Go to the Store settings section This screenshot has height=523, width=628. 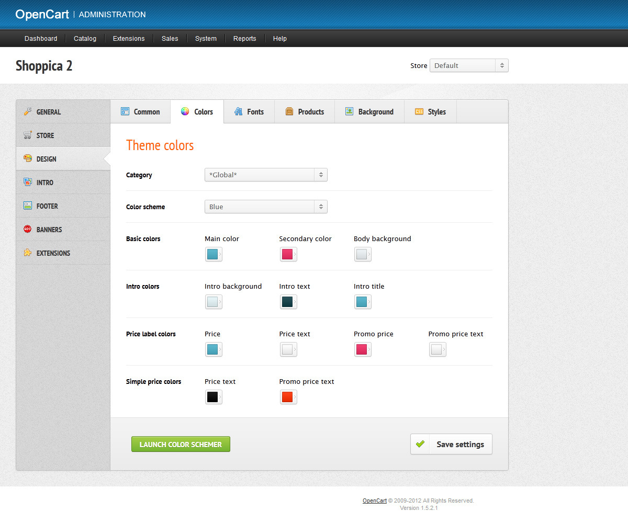tap(63, 135)
